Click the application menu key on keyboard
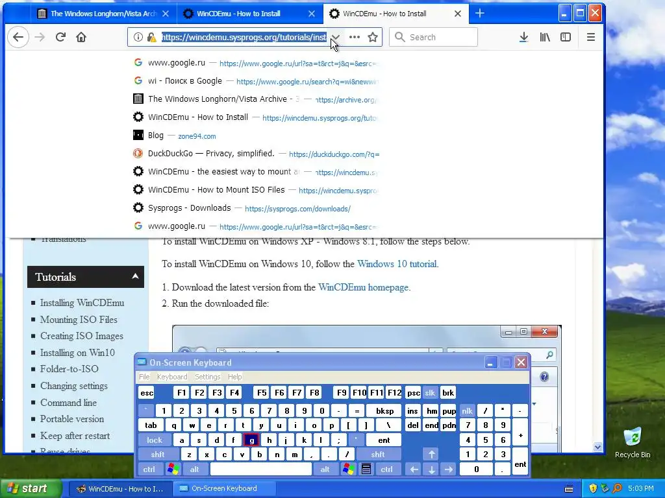The height and width of the screenshot is (498, 665). coord(366,469)
